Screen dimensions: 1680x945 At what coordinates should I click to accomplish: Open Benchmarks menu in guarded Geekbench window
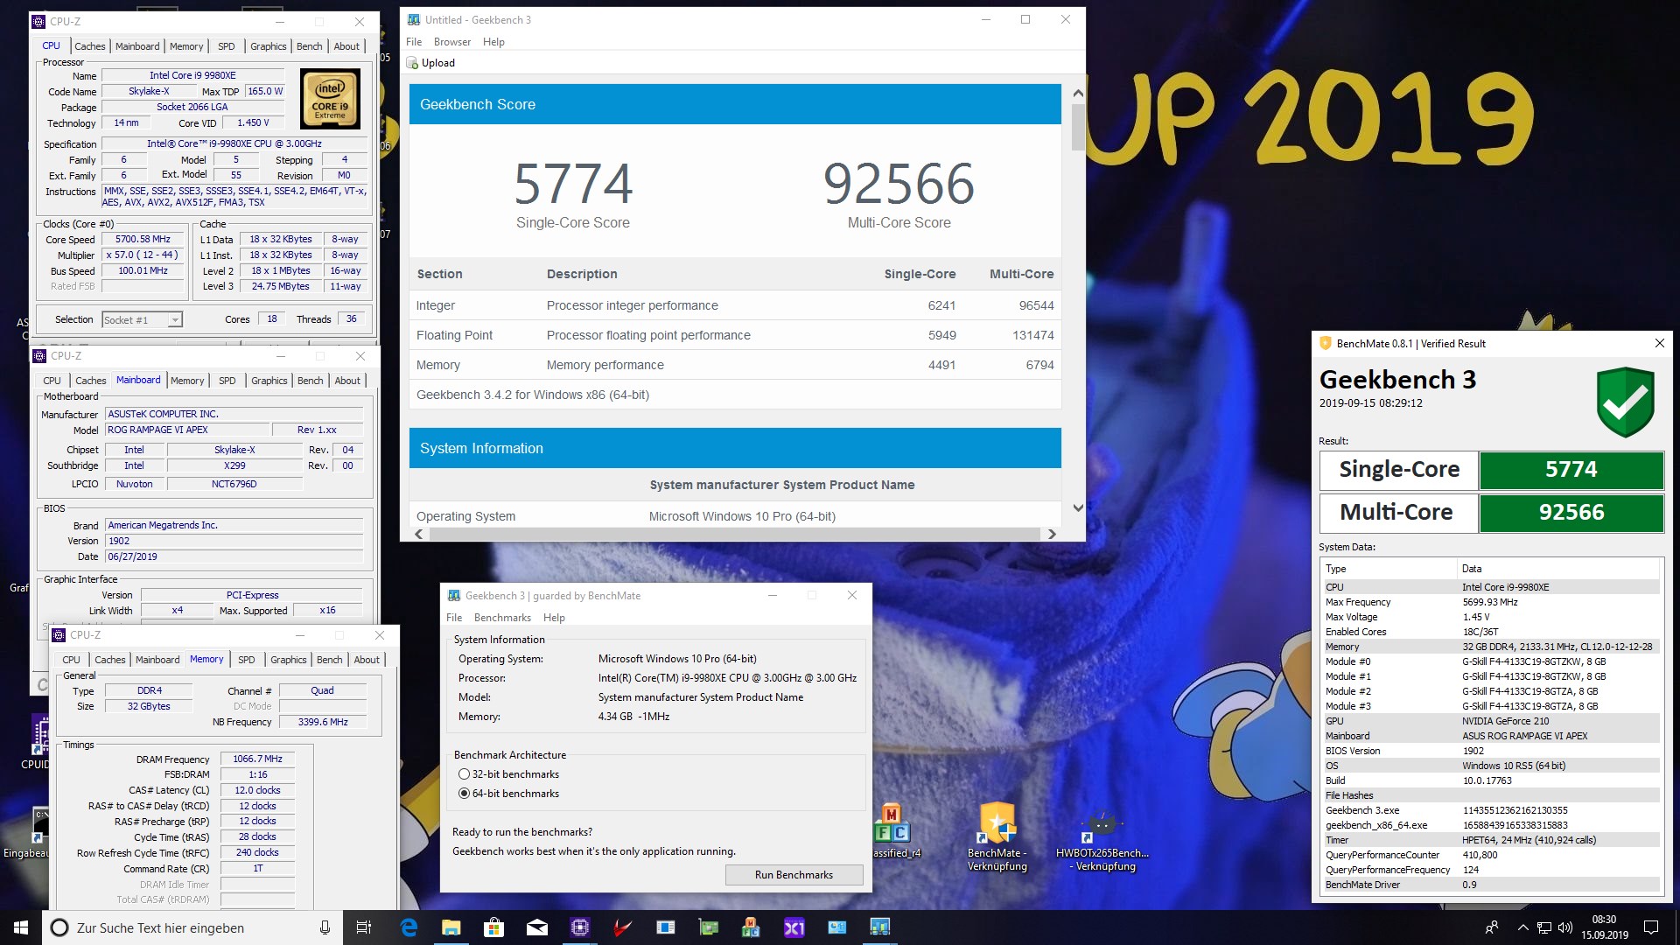click(502, 618)
